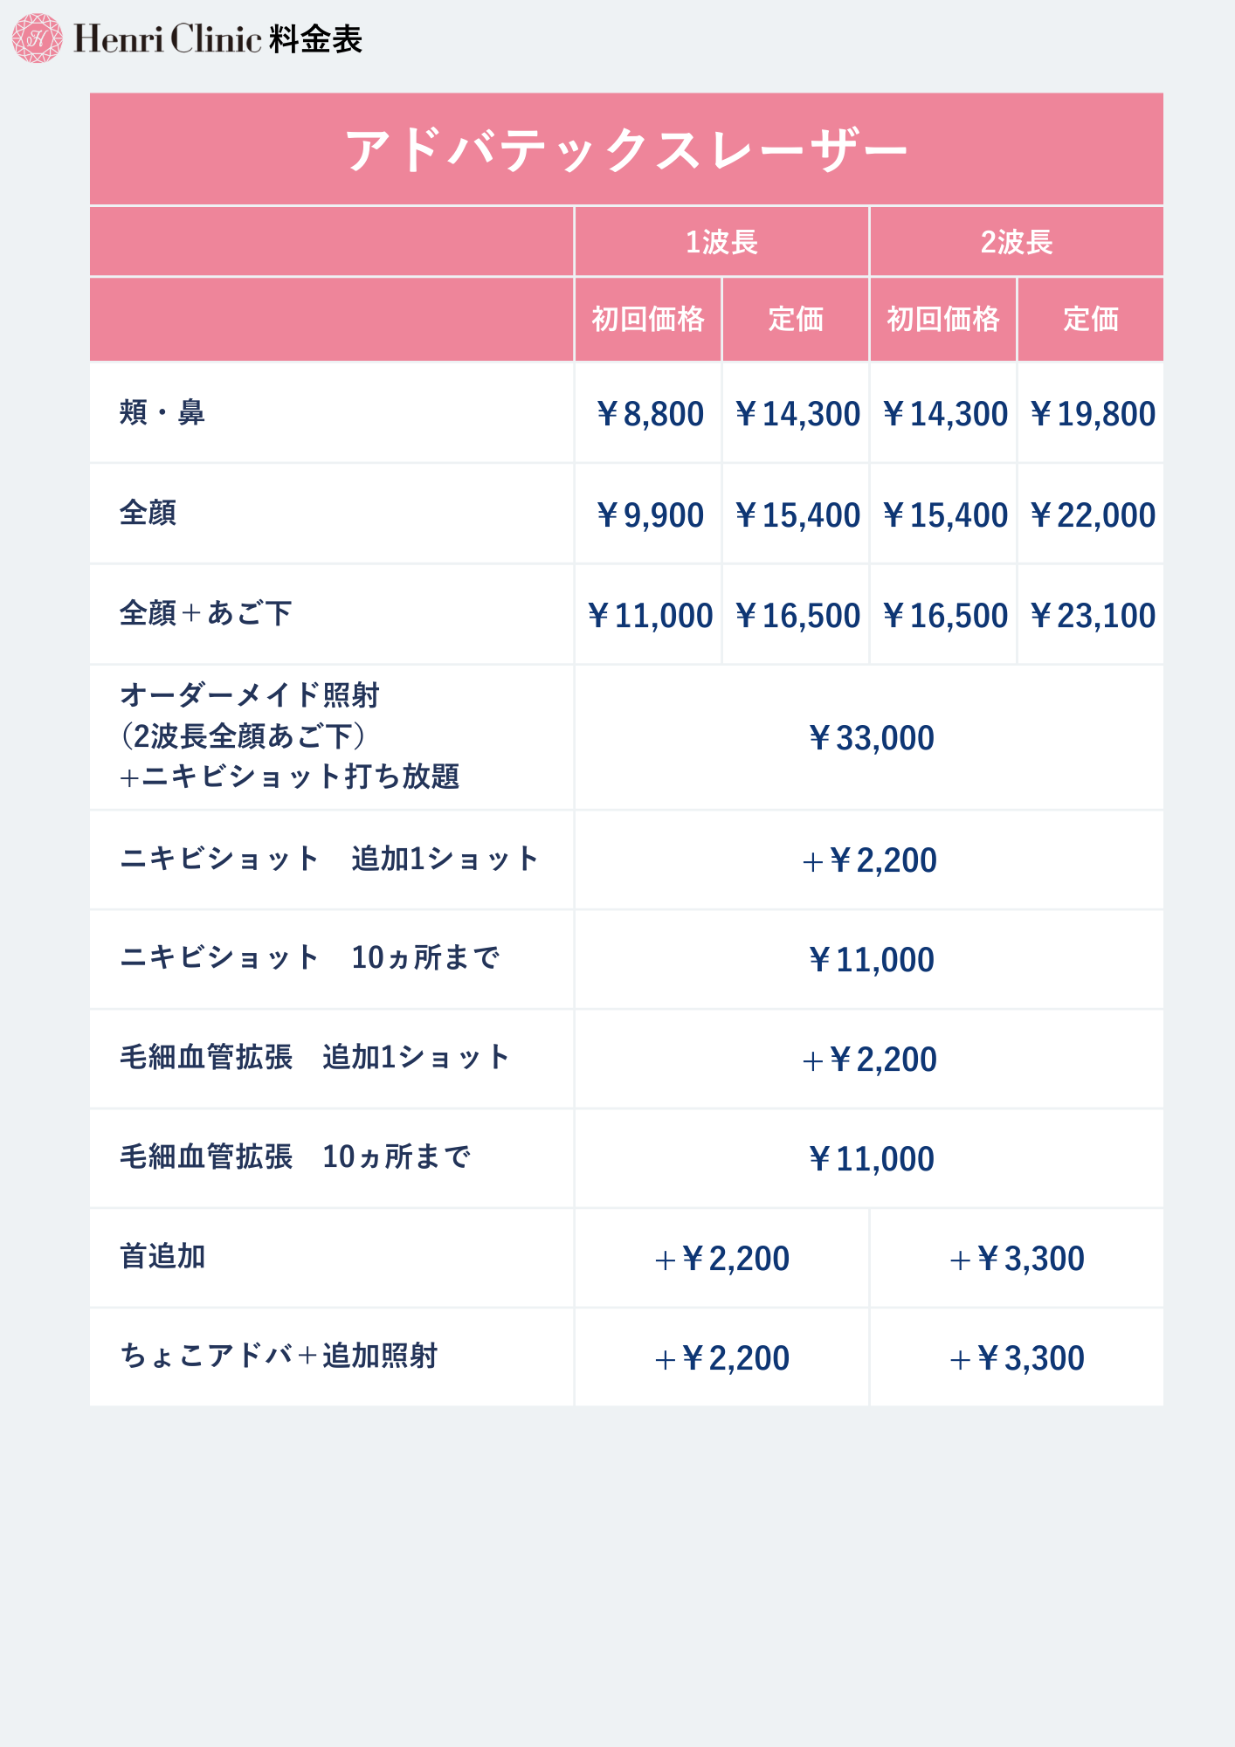Click ニキビショット 10ヵ所まで label
This screenshot has height=1747, width=1235.
tap(309, 957)
